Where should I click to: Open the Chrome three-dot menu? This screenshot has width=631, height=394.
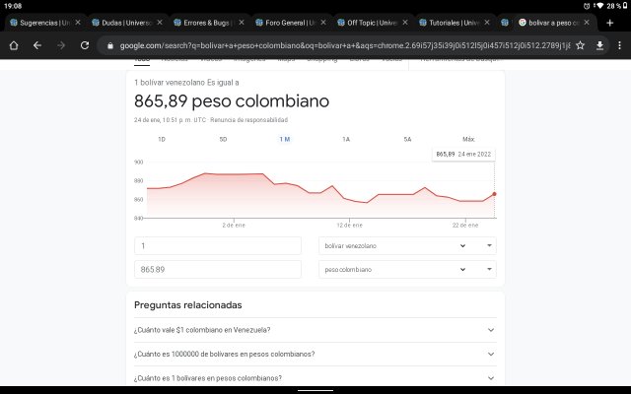619,45
